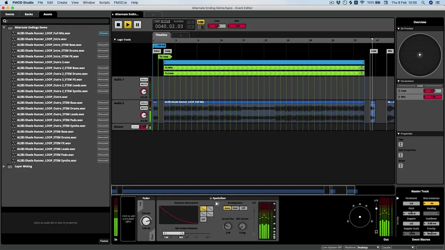Viewport: 445px width, 250px height.
Task: Collapse the 3D Preview section
Action: coord(398,28)
